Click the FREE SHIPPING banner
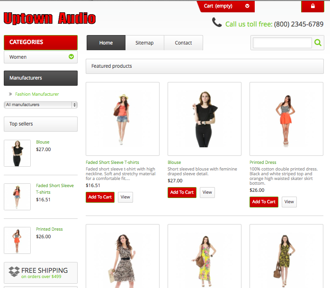Image resolution: width=330 pixels, height=288 pixels. click(x=41, y=273)
